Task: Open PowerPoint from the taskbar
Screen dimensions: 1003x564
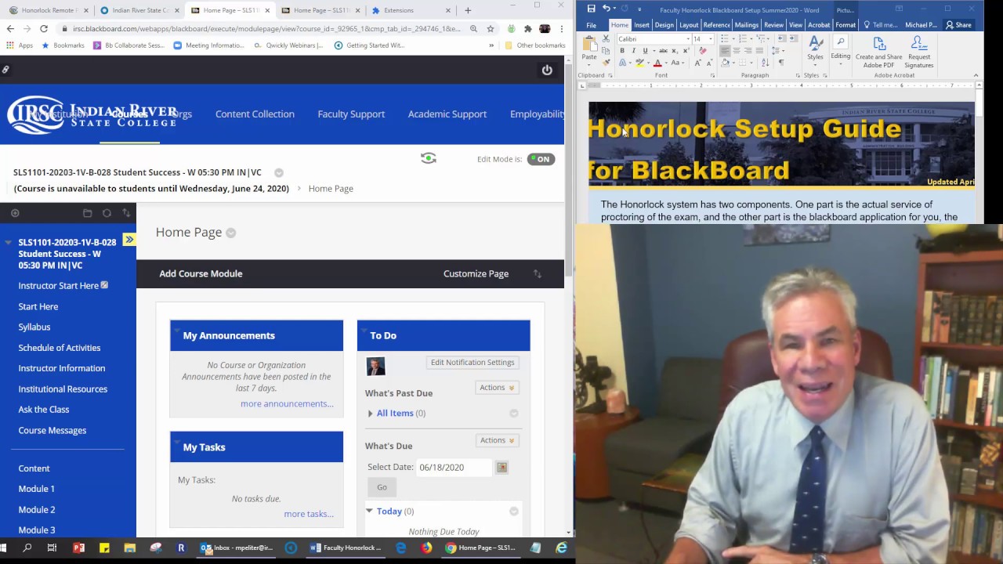Action: 78,548
